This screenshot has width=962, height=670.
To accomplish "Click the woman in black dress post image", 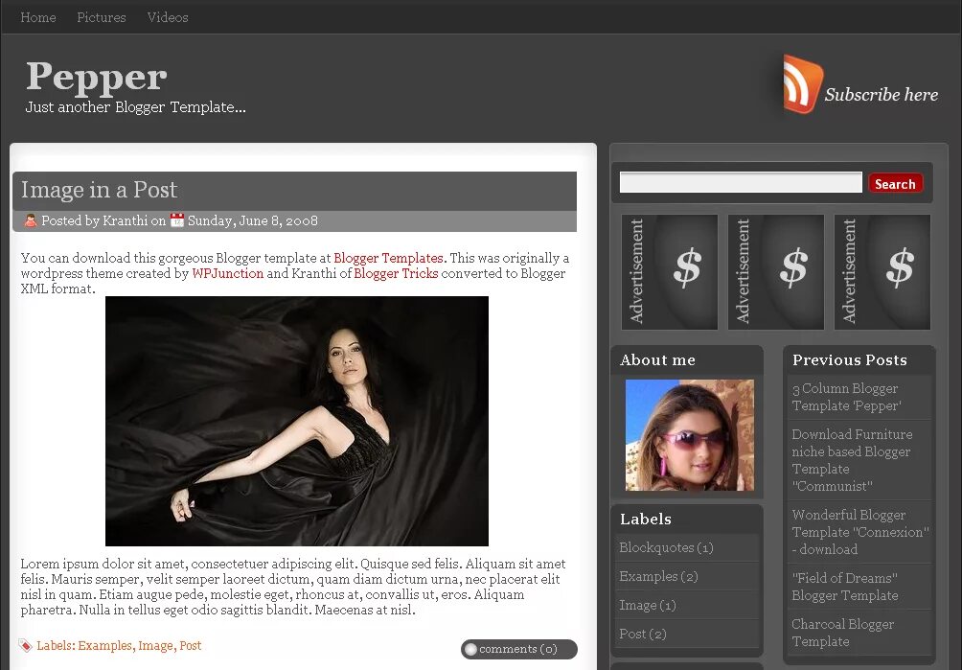I will 297,421.
